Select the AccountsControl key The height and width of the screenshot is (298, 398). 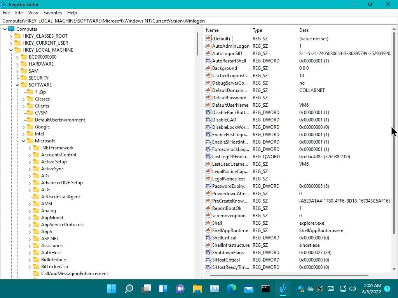(59, 155)
